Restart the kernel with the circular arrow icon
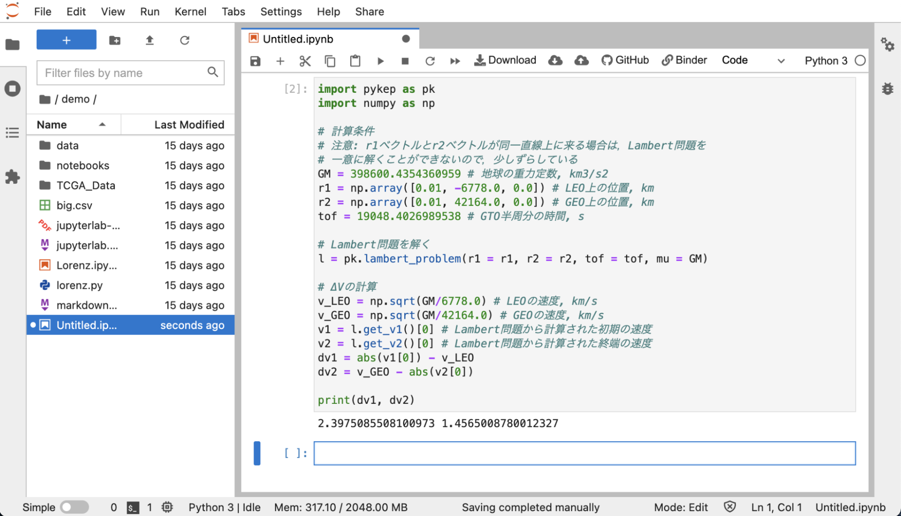 pyautogui.click(x=430, y=61)
